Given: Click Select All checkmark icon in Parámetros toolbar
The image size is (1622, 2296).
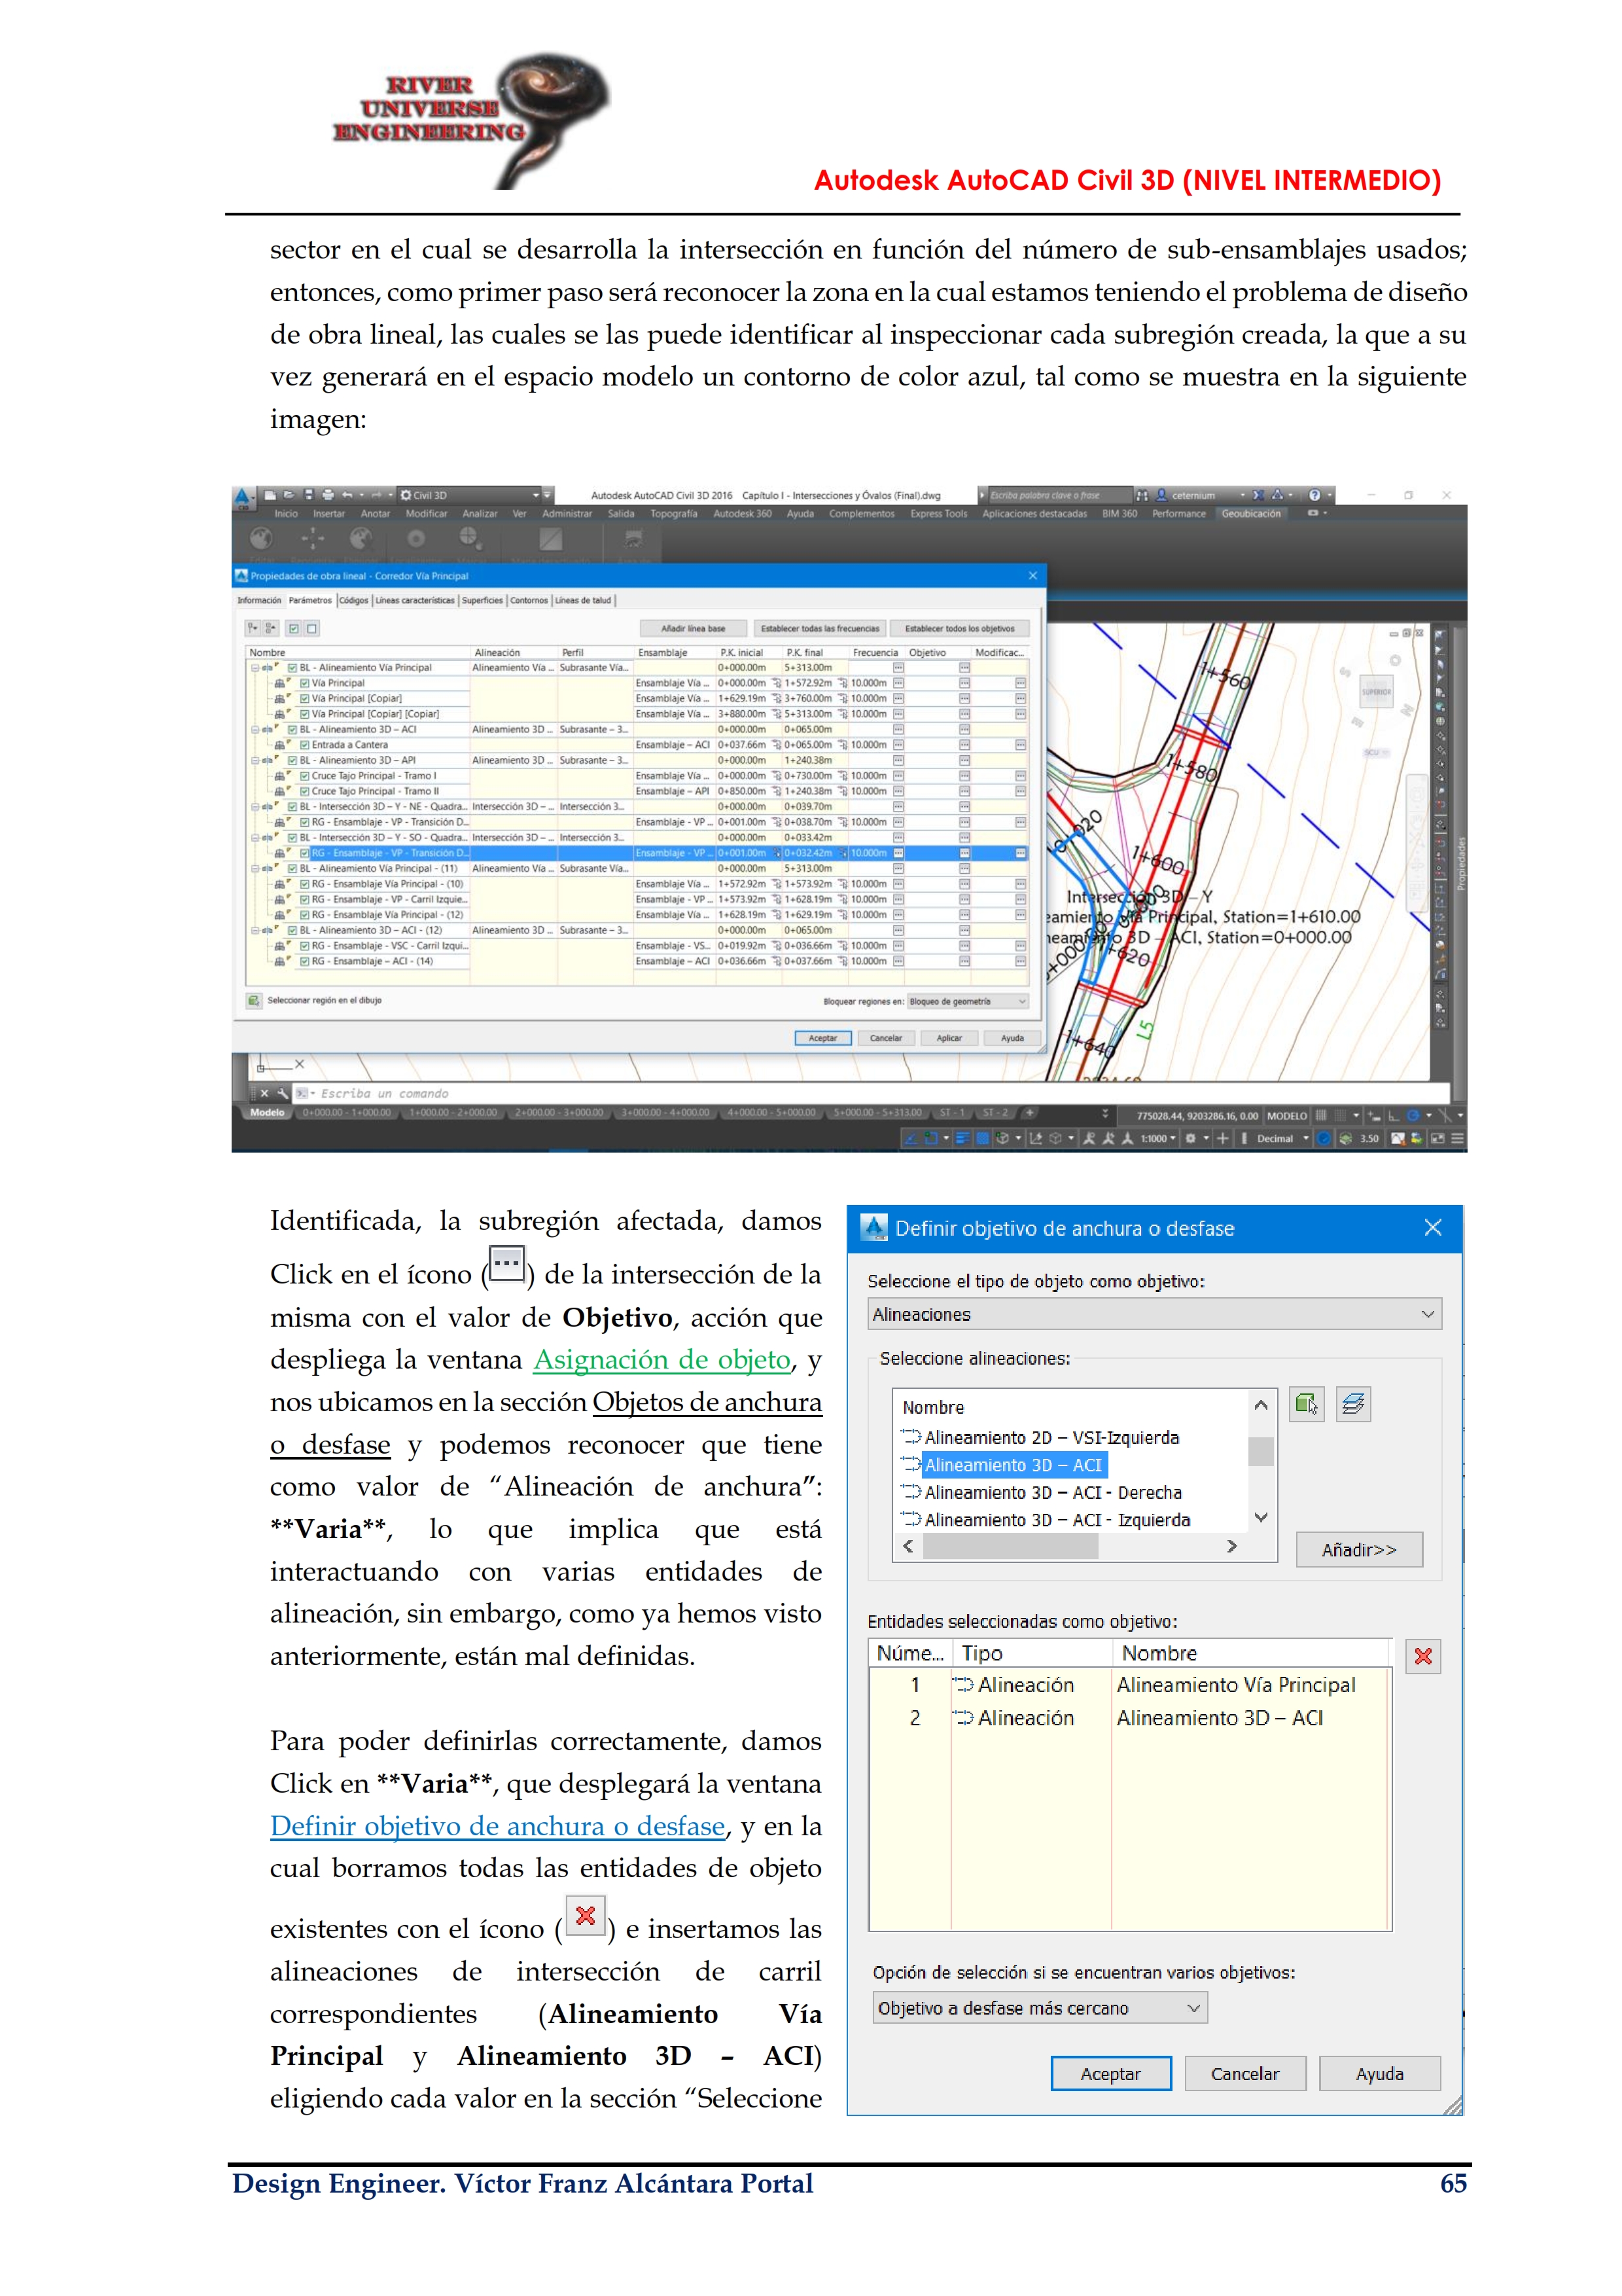Looking at the screenshot, I should 294,629.
